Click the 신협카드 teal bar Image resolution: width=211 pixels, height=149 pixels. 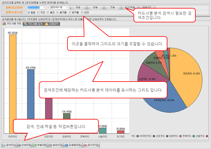[x=103, y=131]
